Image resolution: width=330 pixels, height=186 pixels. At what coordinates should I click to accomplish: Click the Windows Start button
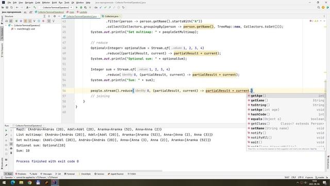coord(4,182)
